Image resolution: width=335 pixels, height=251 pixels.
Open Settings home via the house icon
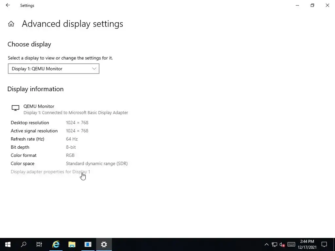tap(11, 24)
